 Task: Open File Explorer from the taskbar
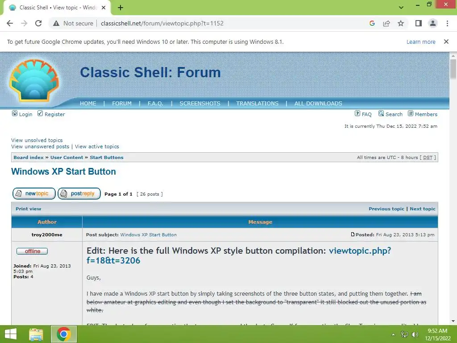36,334
